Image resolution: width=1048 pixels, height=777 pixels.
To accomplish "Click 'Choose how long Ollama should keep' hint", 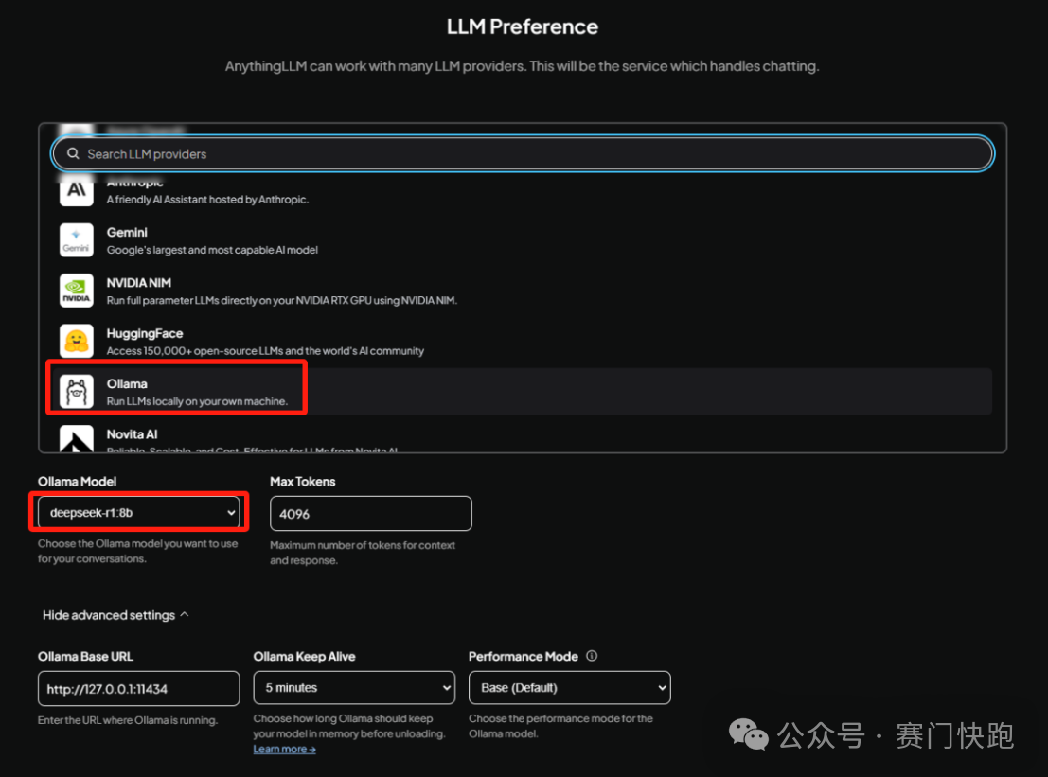I will point(349,726).
